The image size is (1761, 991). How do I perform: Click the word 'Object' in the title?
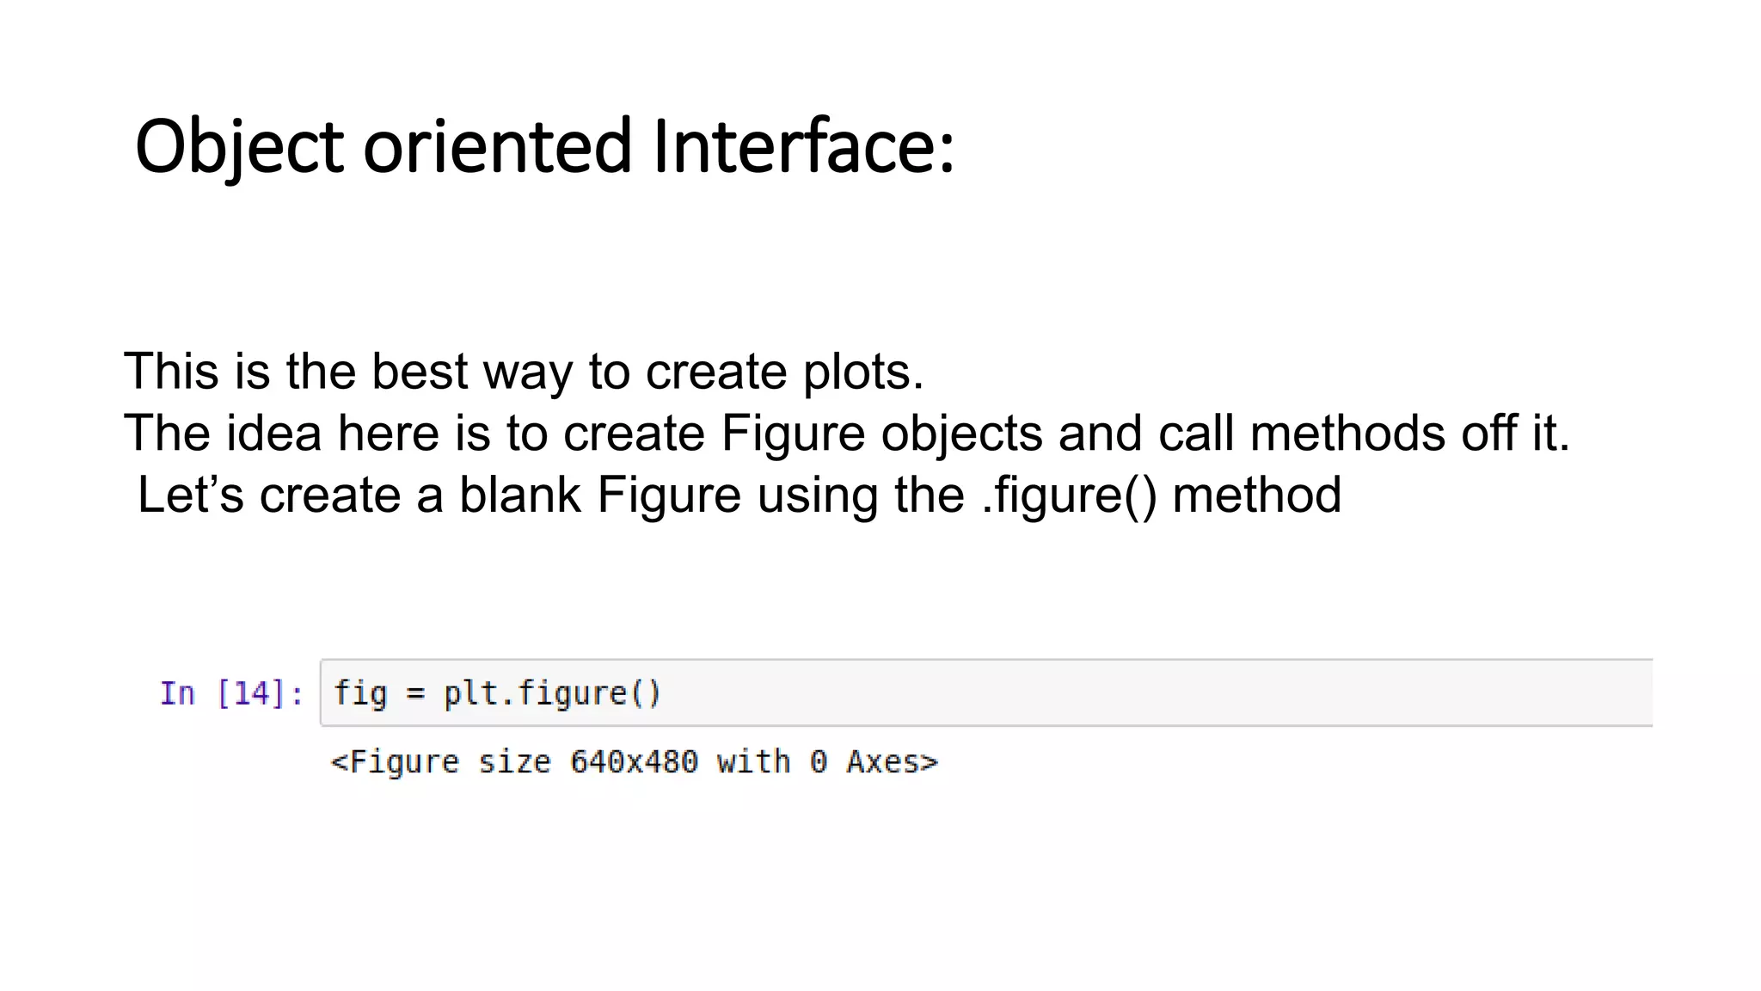(x=239, y=148)
